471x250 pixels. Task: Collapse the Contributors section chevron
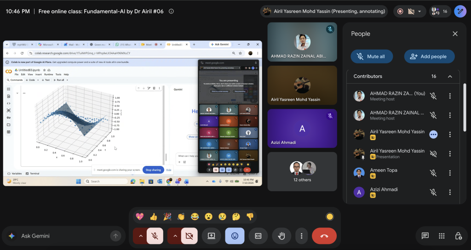click(450, 76)
